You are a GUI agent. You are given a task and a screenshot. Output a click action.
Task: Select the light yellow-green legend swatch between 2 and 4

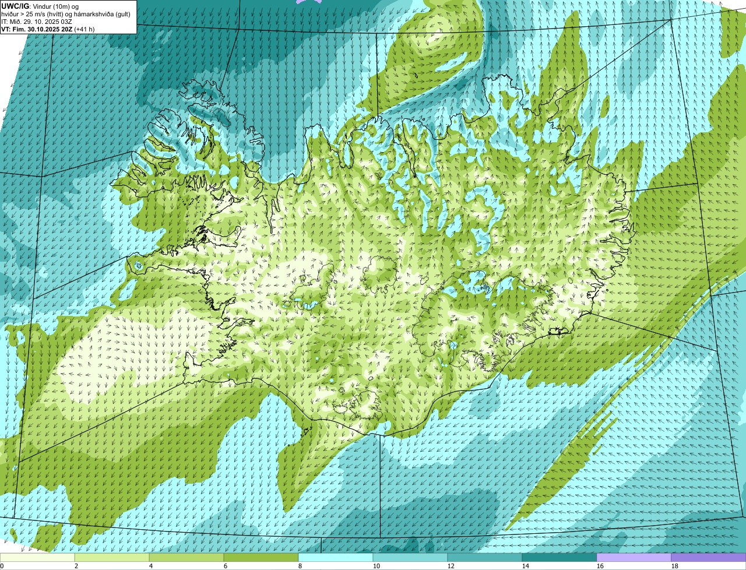pyautogui.click(x=112, y=558)
